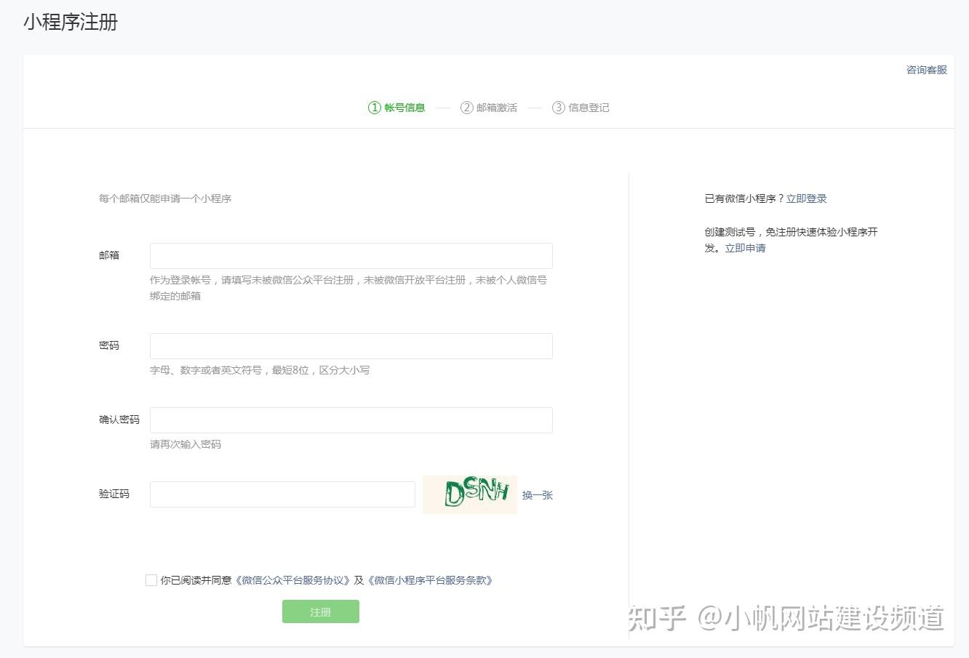Image resolution: width=969 pixels, height=658 pixels.
Task: Click the hint 请再次输入密码
Action: click(x=186, y=444)
